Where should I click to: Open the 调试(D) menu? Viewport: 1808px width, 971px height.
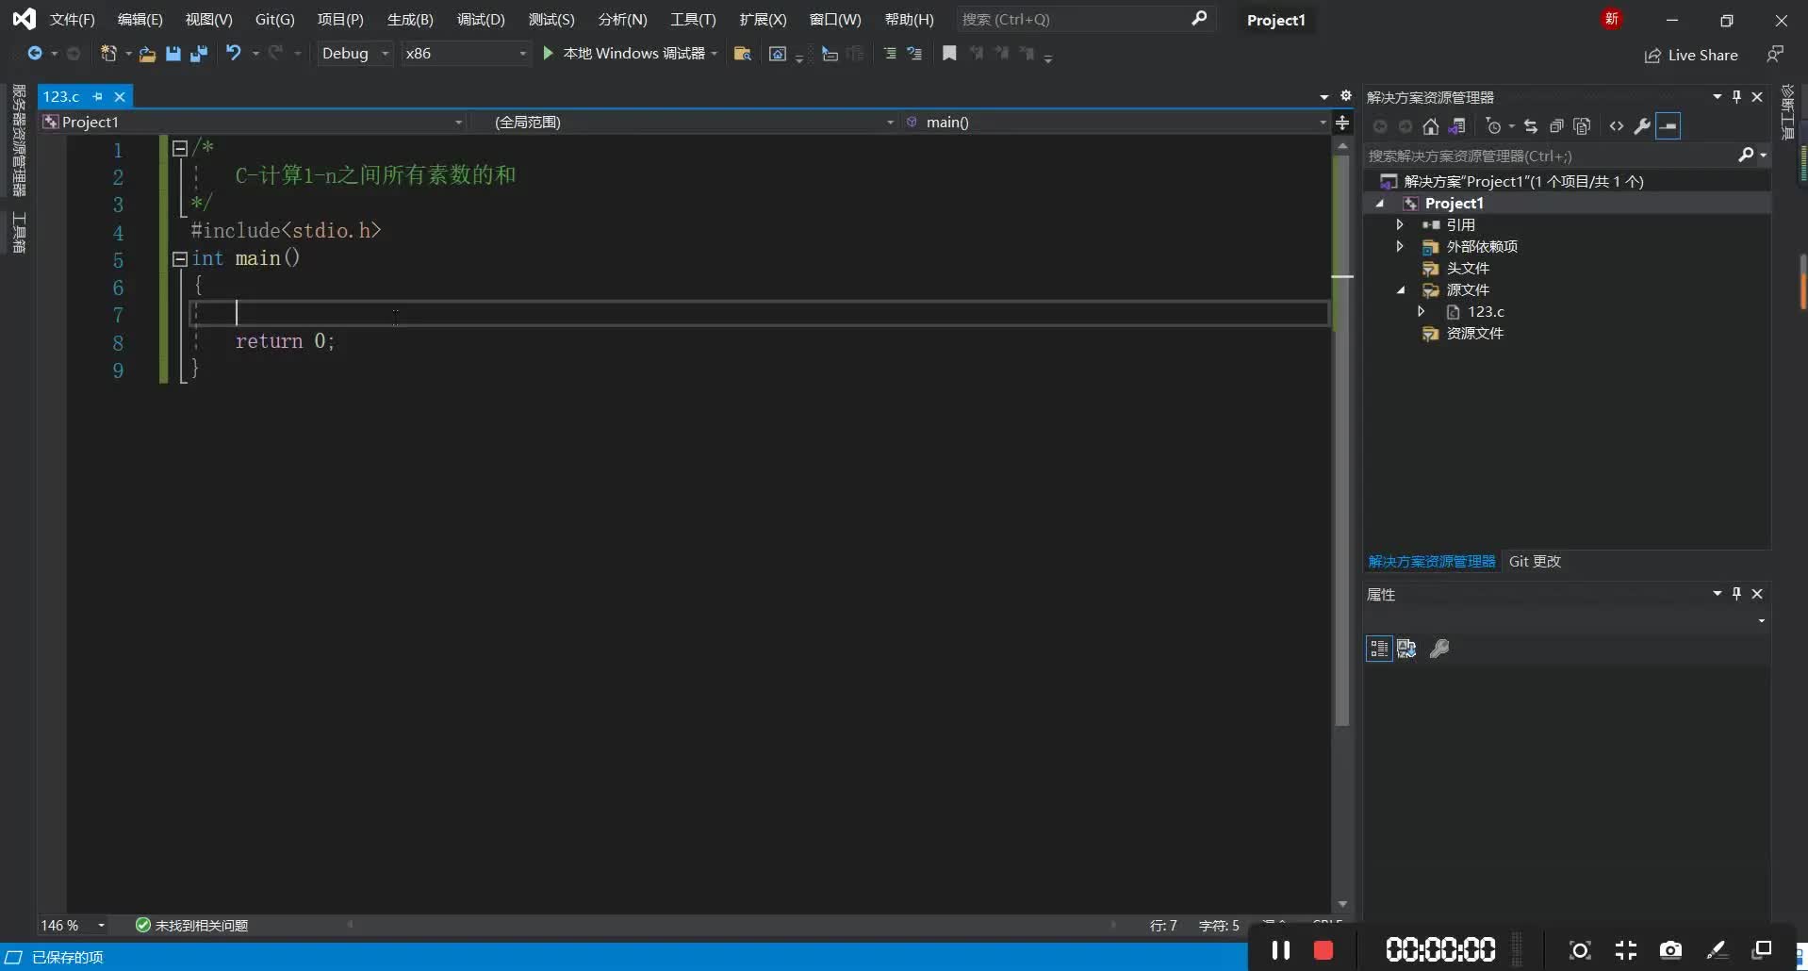481,20
